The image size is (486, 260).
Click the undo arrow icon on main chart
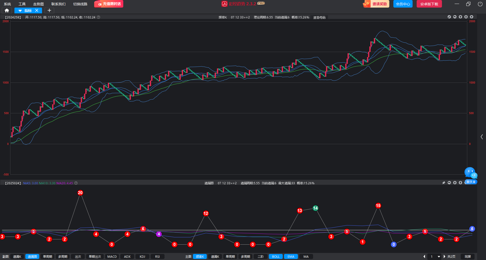(455, 17)
